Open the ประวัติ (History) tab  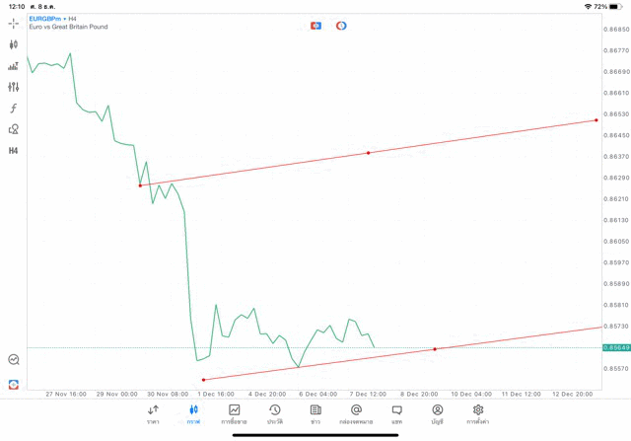click(275, 414)
